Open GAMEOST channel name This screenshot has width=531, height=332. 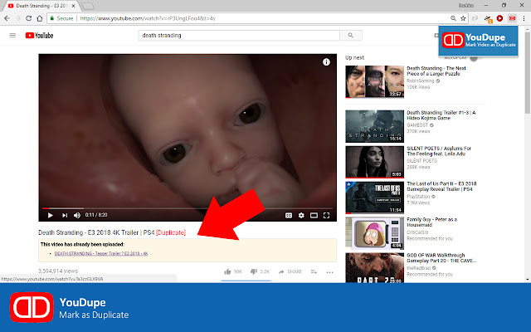417,125
